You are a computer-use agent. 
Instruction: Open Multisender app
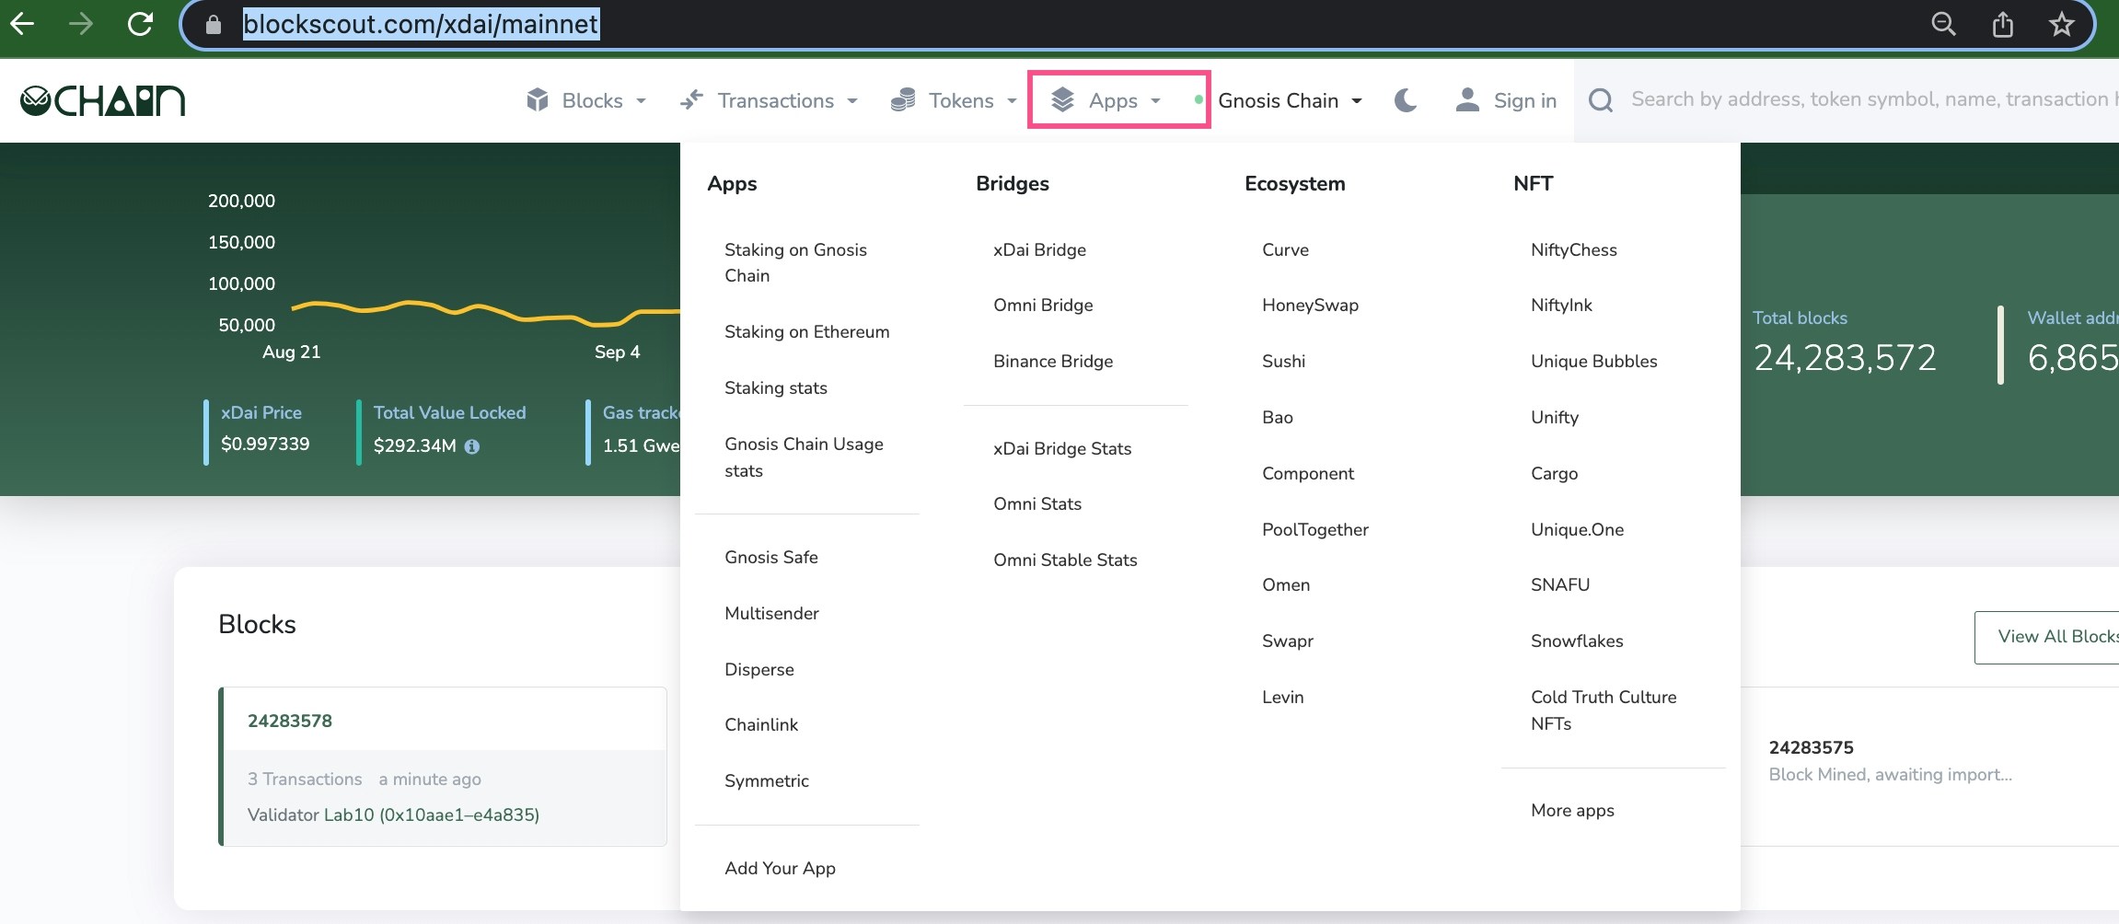coord(771,613)
